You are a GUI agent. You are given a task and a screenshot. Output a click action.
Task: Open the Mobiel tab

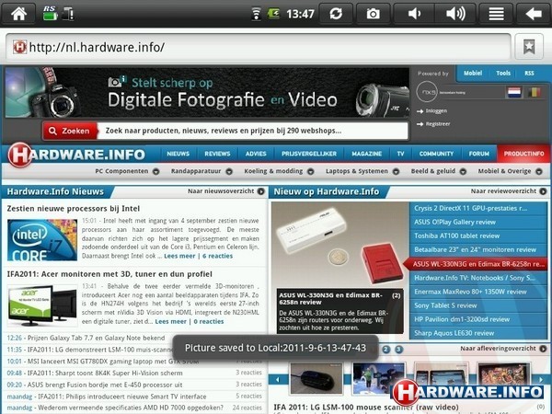pos(473,74)
